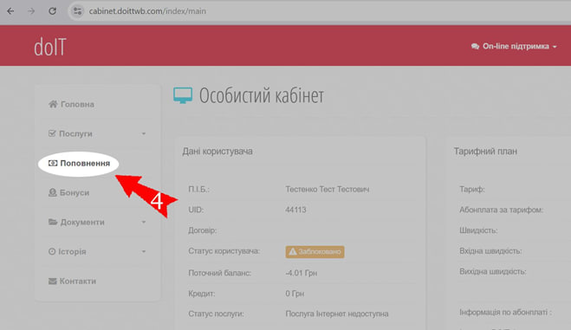This screenshot has height=330, width=571.
Task: Click the Інформація по абонплаті : label
Action: pyautogui.click(x=505, y=313)
